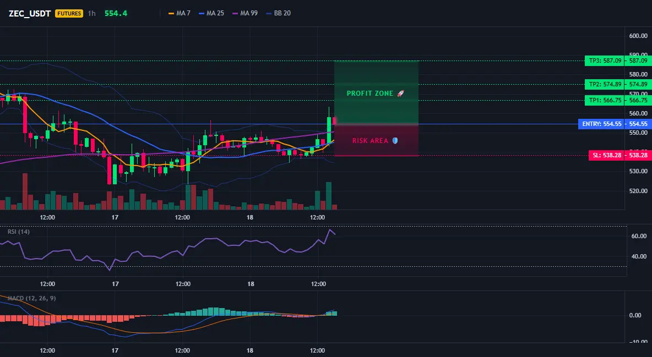Click the 574.89 axis price tag

638,84
